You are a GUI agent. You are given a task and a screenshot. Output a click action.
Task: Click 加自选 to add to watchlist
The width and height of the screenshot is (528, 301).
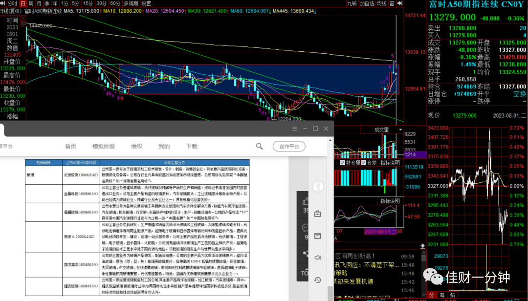pos(367,3)
